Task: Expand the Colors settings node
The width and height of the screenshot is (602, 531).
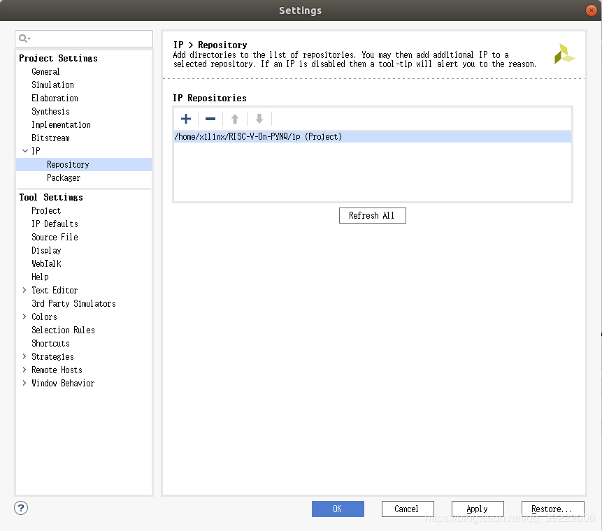Action: coord(24,317)
